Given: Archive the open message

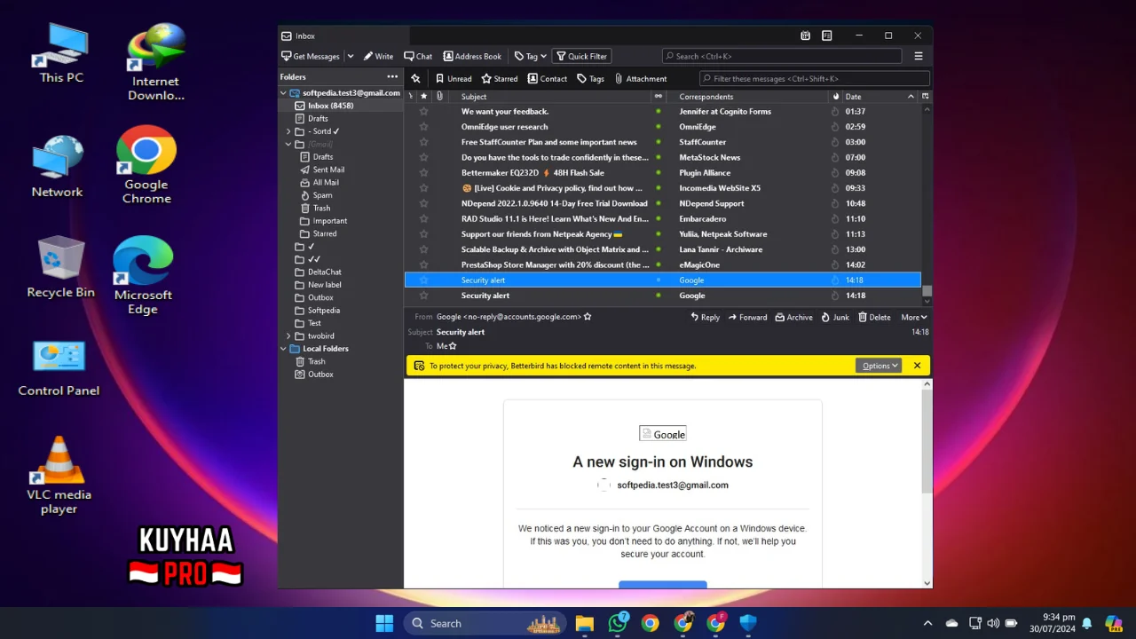Looking at the screenshot, I should [793, 317].
